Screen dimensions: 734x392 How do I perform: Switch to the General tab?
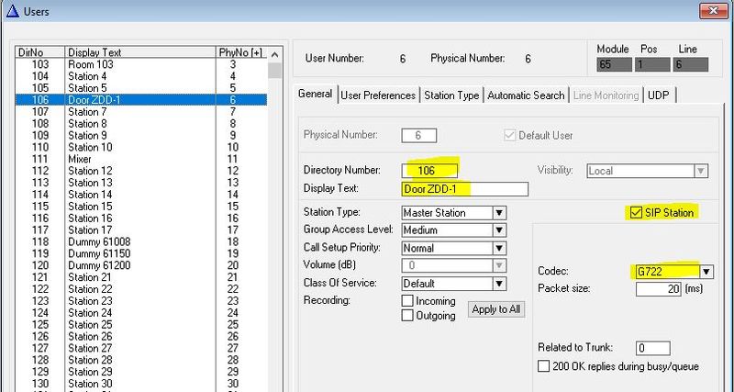click(x=315, y=94)
